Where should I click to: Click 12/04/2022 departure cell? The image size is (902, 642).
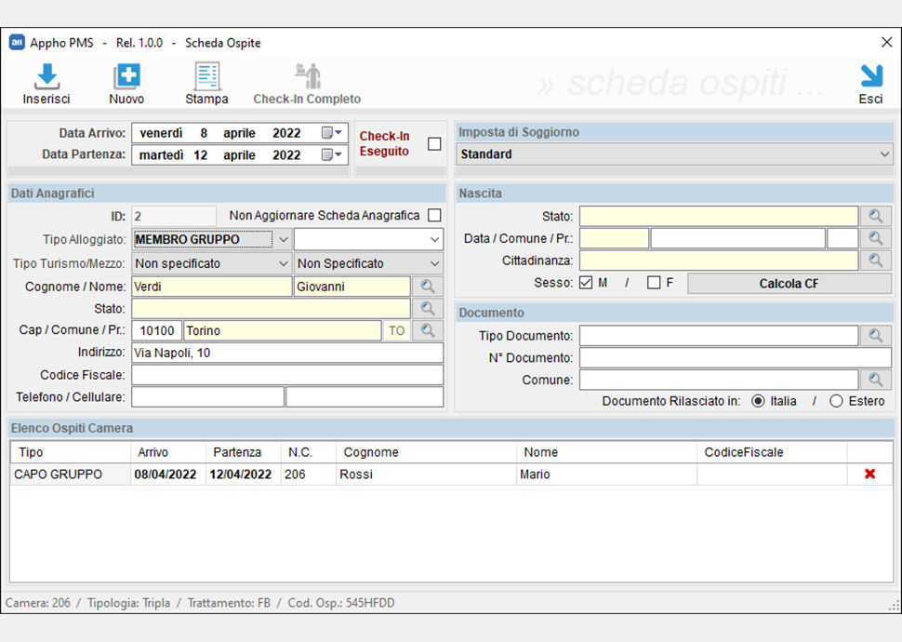244,475
